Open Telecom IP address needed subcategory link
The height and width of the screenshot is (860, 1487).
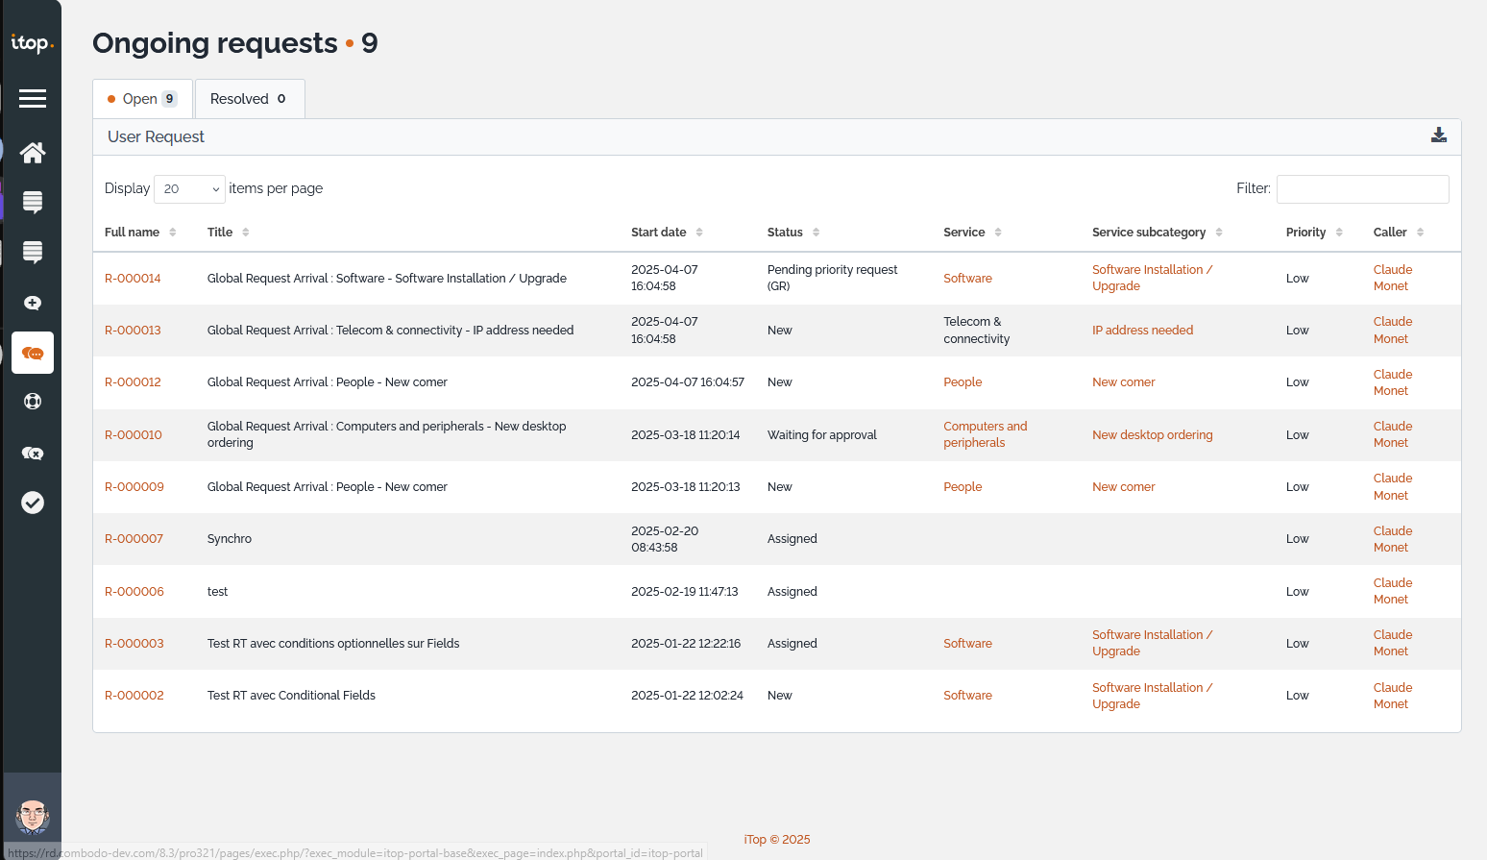click(1142, 331)
